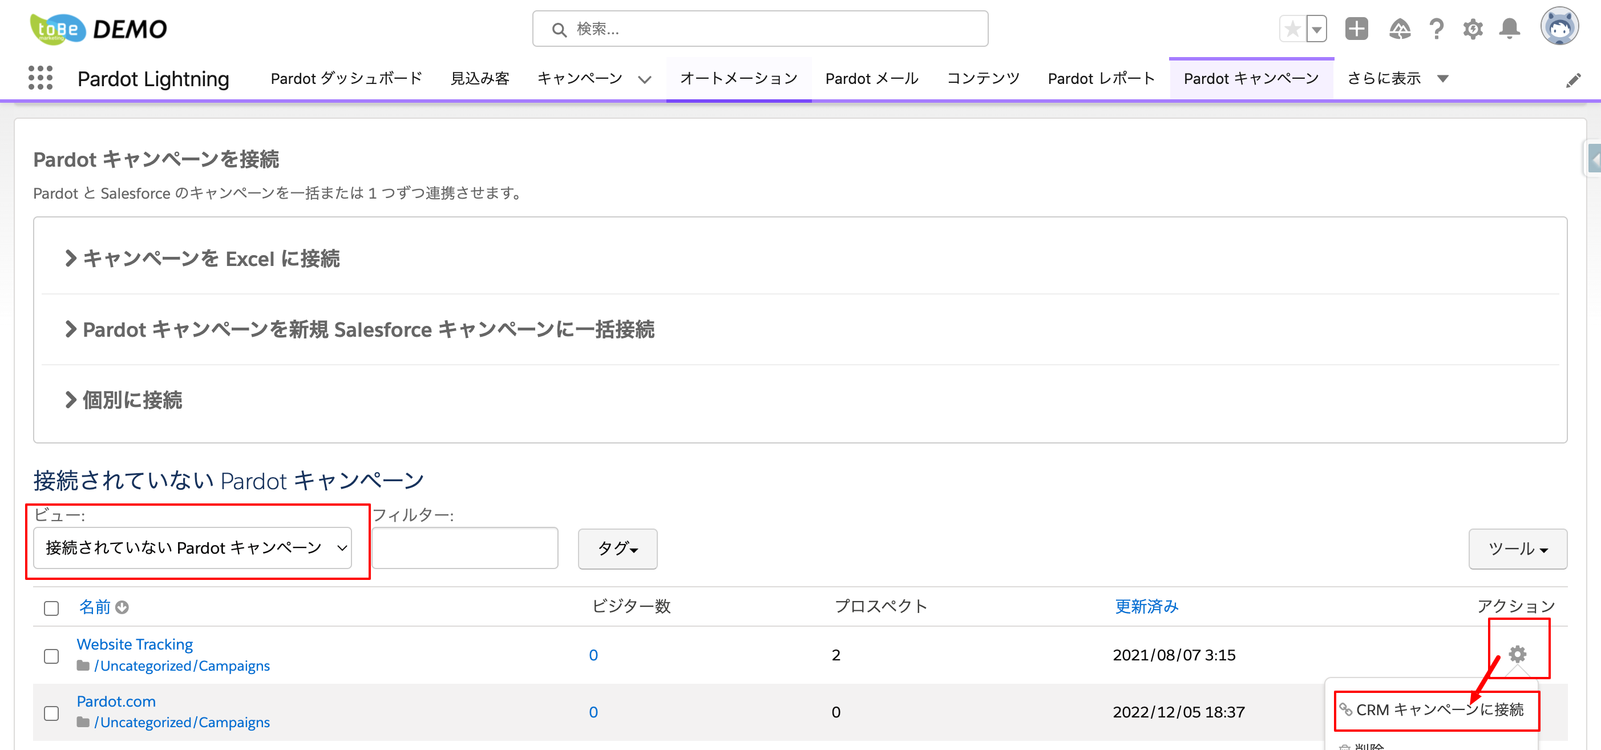Open /Uncategorized/Campaigns folder link under Pardot.com
The image size is (1601, 750).
click(182, 723)
